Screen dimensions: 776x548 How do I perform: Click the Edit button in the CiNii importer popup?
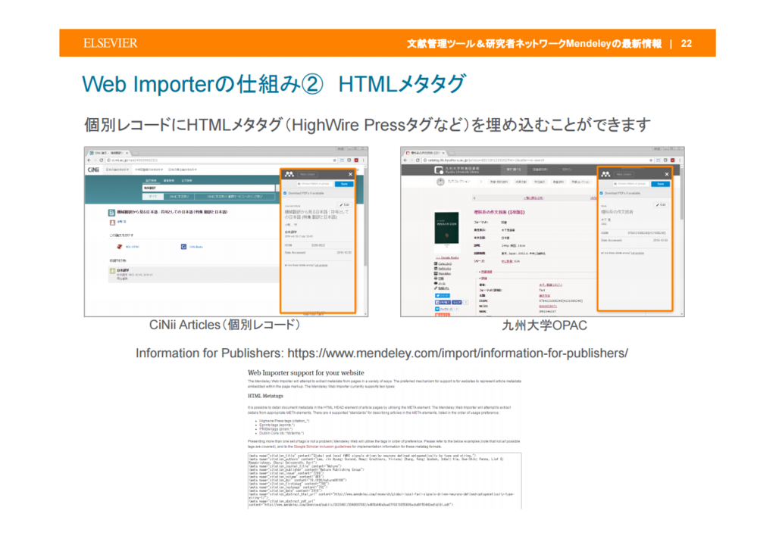point(345,204)
